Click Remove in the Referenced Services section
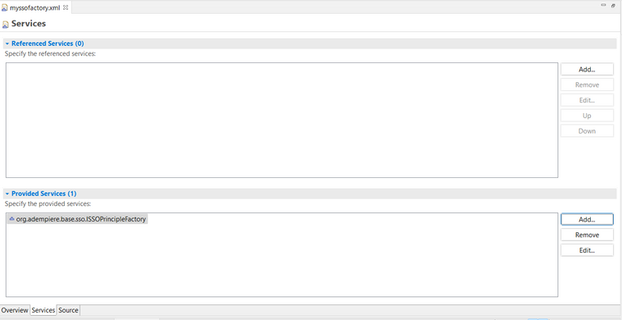The image size is (622, 320). point(587,85)
